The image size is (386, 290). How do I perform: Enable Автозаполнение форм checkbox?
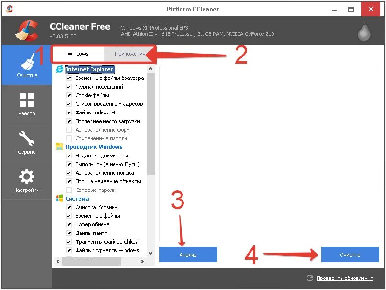(69, 130)
